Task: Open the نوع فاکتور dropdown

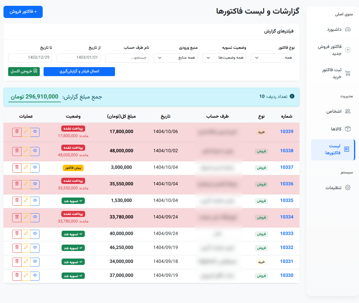Action: pyautogui.click(x=272, y=58)
